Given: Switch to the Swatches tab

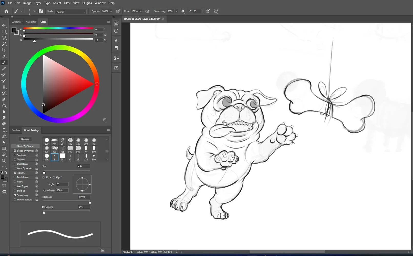Looking at the screenshot, I should (16, 22).
